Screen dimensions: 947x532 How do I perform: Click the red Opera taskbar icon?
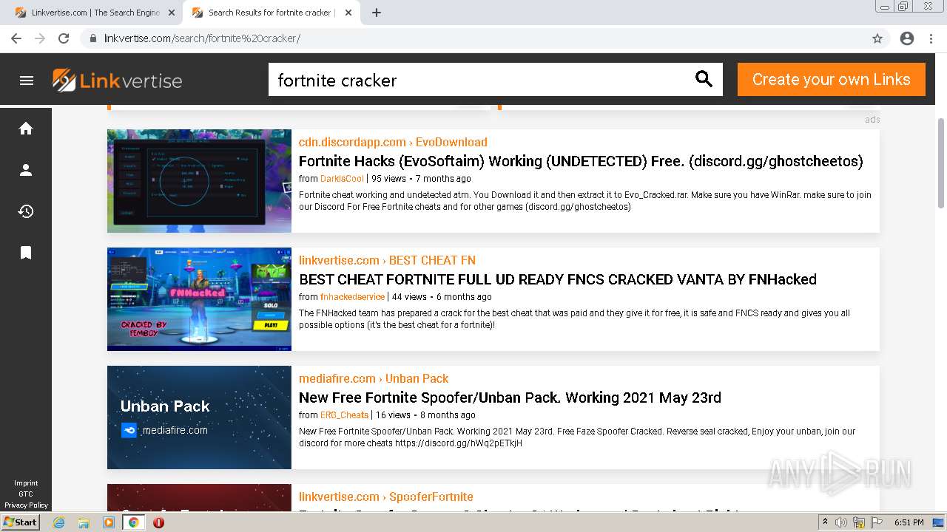coord(158,522)
